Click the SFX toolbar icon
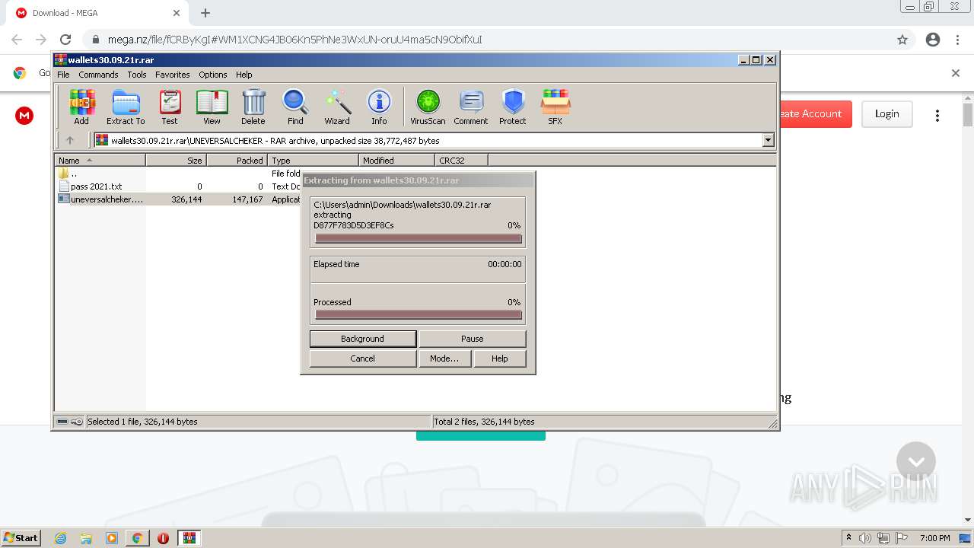 coord(555,107)
